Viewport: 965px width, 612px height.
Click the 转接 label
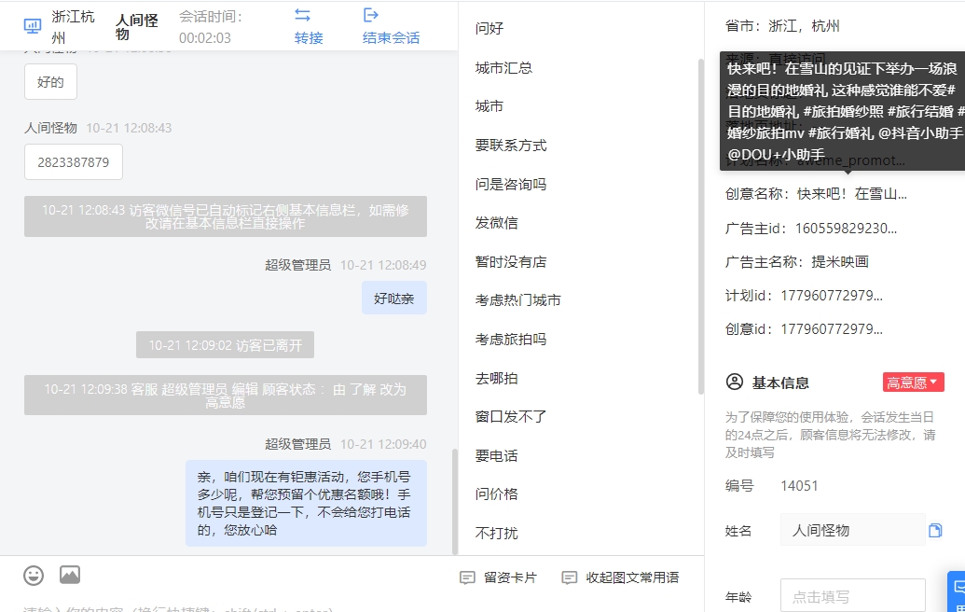[309, 38]
